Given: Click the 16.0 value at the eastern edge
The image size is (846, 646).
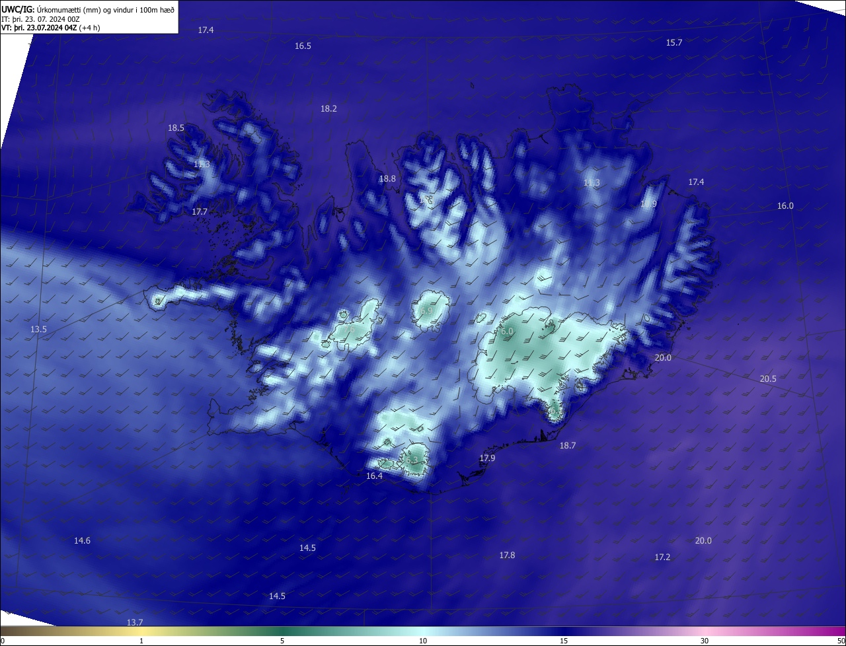Looking at the screenshot, I should pyautogui.click(x=785, y=206).
